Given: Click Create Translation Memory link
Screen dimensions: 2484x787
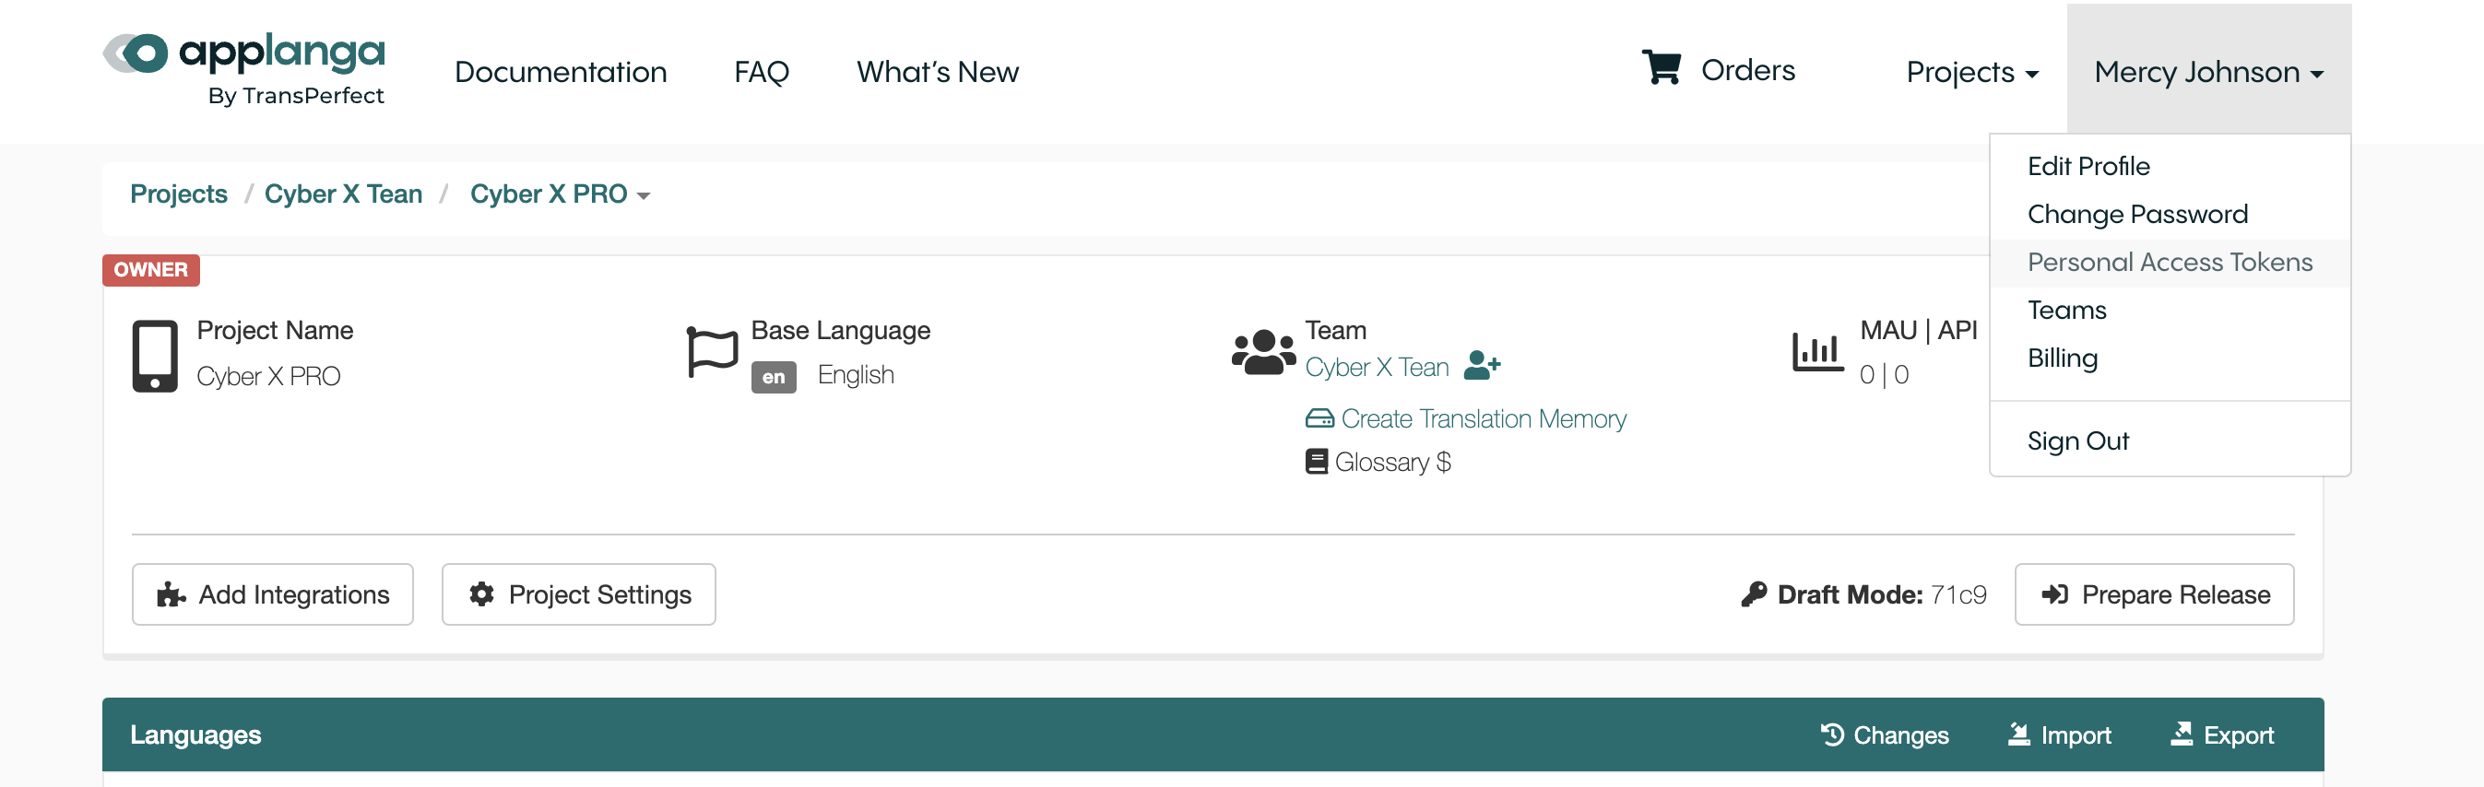Looking at the screenshot, I should (1483, 418).
